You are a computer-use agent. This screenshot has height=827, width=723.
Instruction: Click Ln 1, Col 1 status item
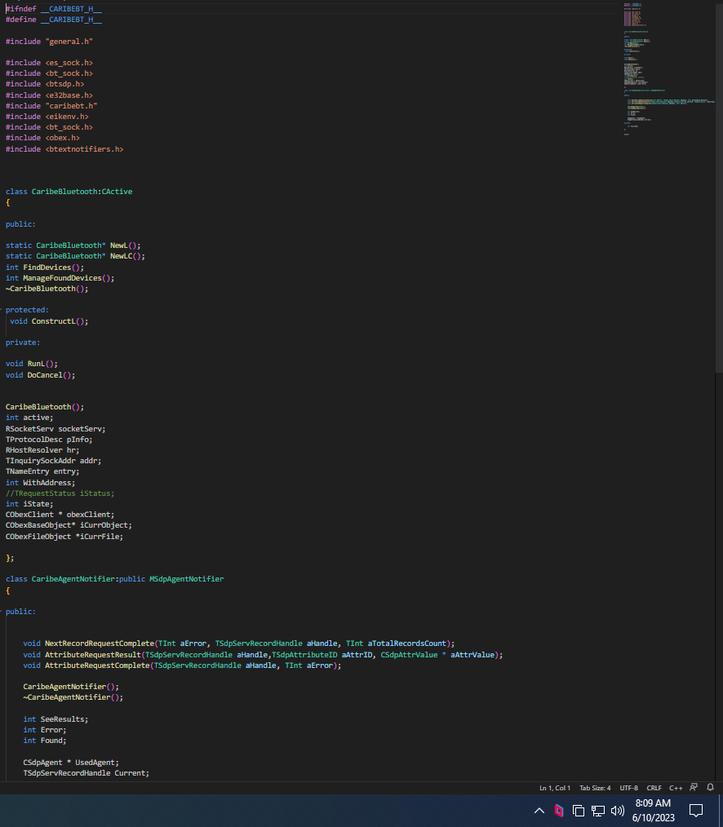pyautogui.click(x=555, y=788)
